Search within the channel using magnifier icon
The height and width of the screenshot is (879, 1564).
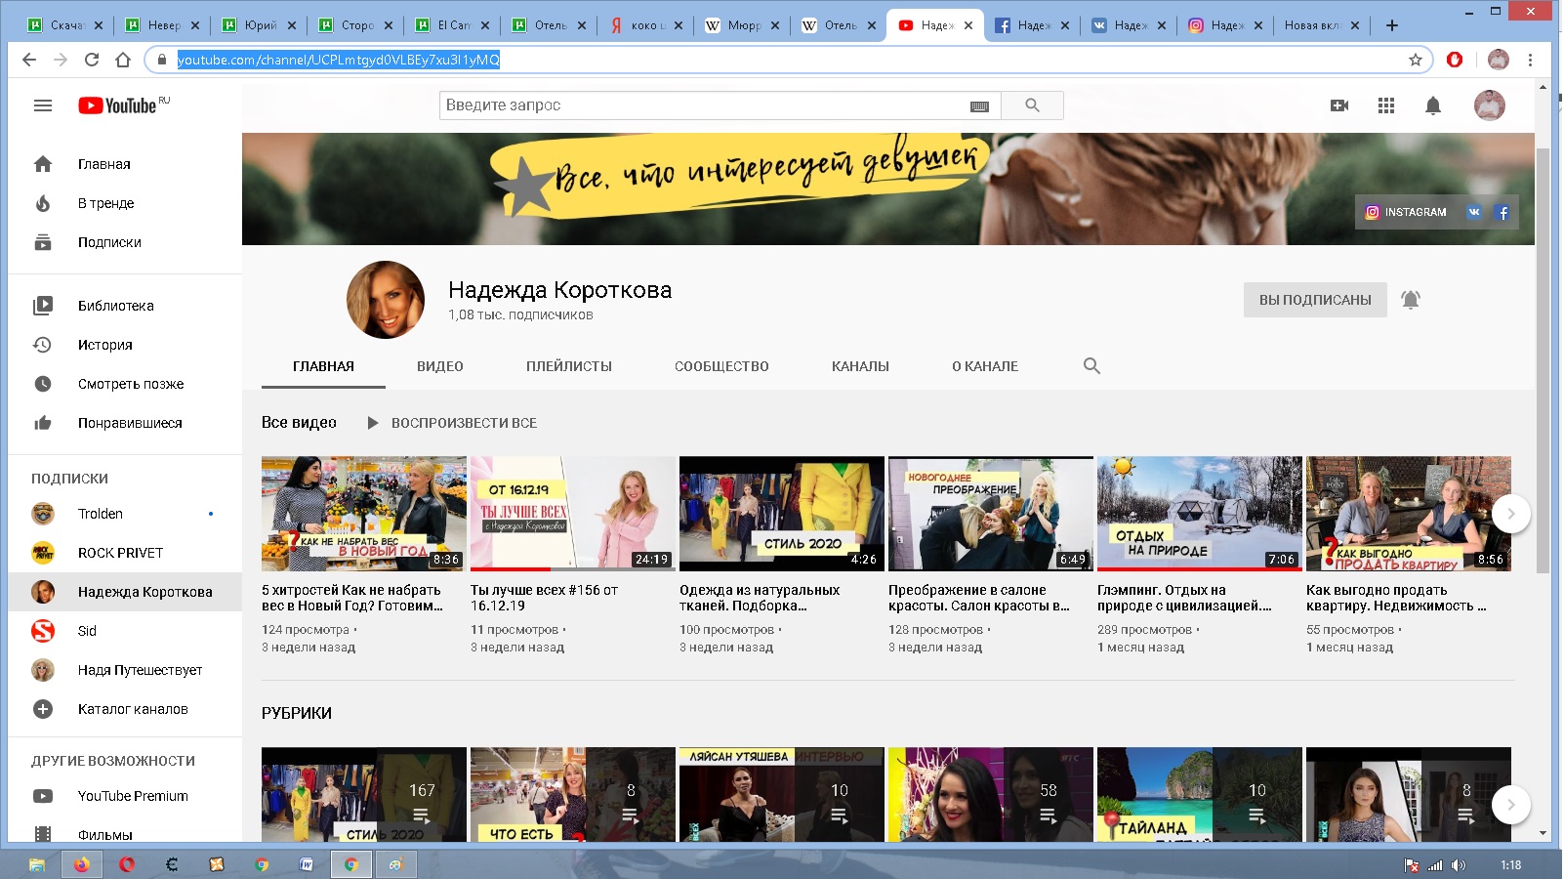tap(1091, 366)
